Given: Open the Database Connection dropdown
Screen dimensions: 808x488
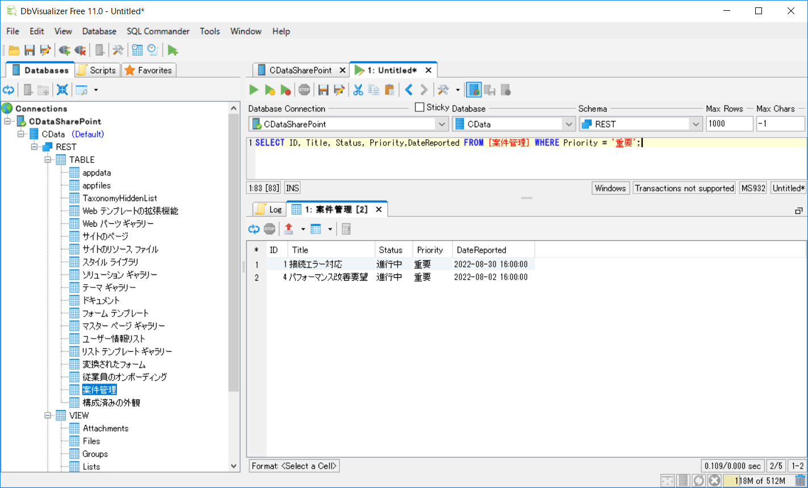Looking at the screenshot, I should point(442,124).
